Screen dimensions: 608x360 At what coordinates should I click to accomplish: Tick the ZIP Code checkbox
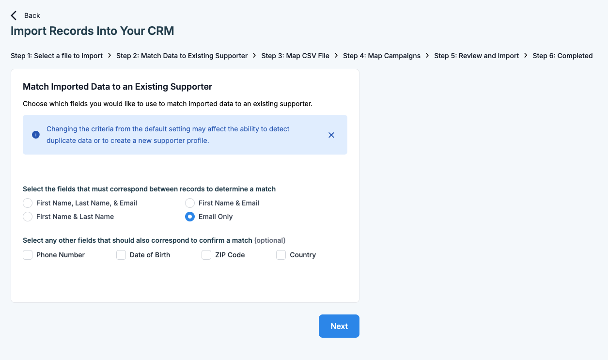[206, 255]
